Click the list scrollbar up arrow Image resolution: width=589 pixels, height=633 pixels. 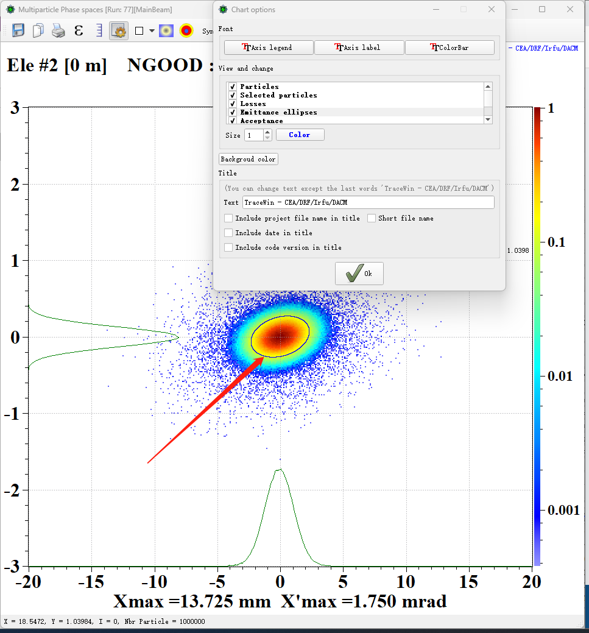488,87
